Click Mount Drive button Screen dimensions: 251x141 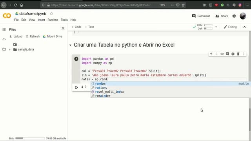click(53, 36)
